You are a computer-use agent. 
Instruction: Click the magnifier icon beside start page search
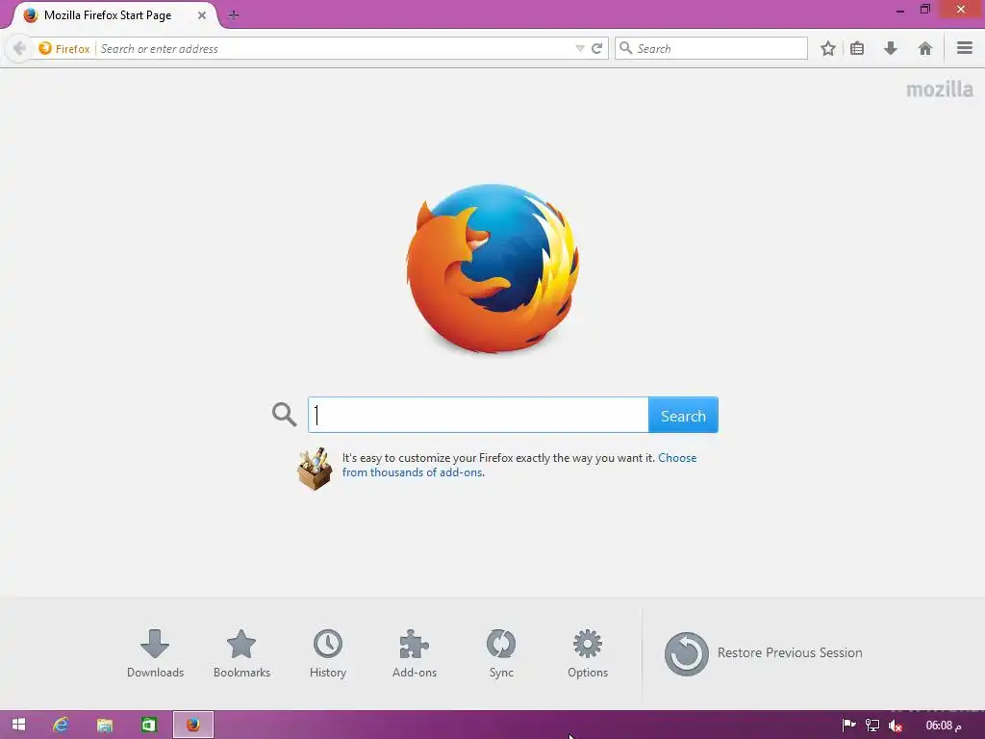click(284, 415)
